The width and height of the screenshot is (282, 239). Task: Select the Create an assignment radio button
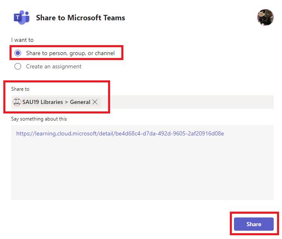(18, 66)
